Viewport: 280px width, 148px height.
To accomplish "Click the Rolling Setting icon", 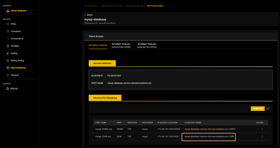I will tap(8, 61).
